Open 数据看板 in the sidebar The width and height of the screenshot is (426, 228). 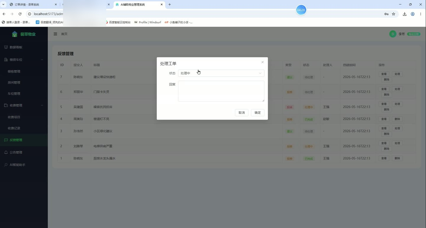[x=24, y=47]
